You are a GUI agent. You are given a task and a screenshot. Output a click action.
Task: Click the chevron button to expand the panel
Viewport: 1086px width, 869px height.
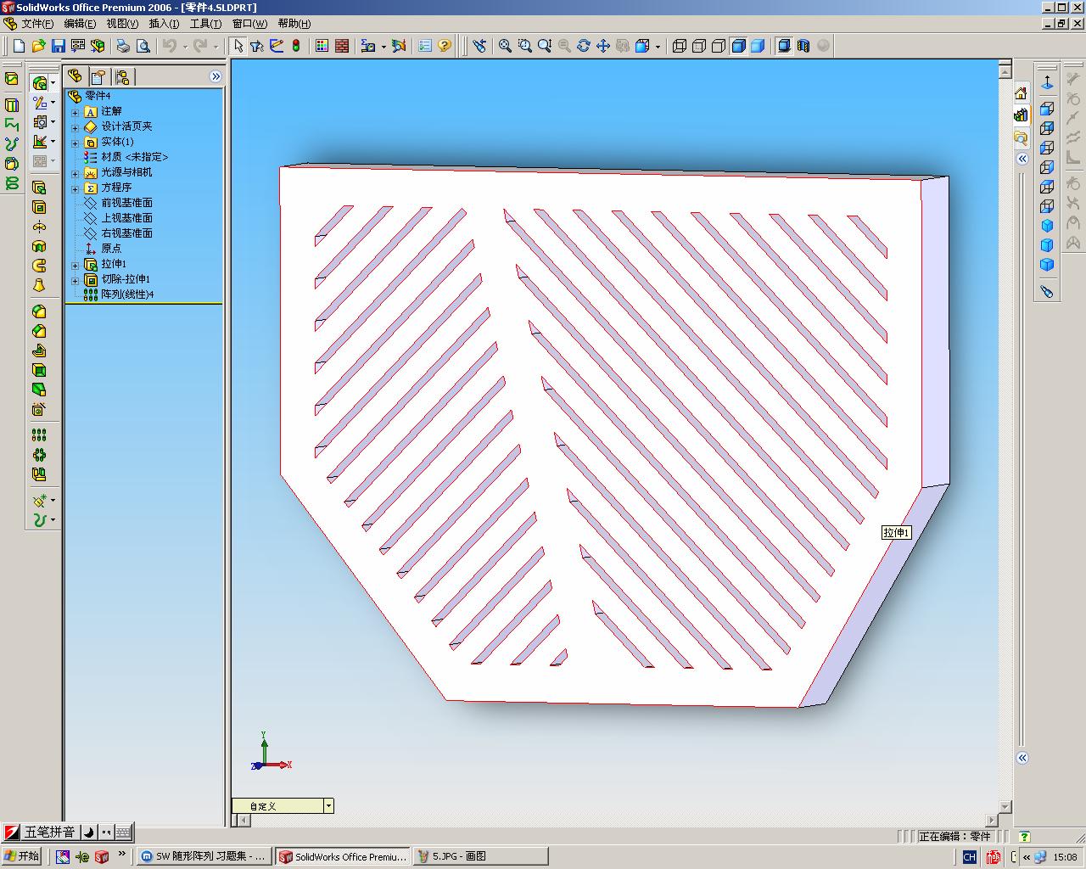click(x=216, y=76)
